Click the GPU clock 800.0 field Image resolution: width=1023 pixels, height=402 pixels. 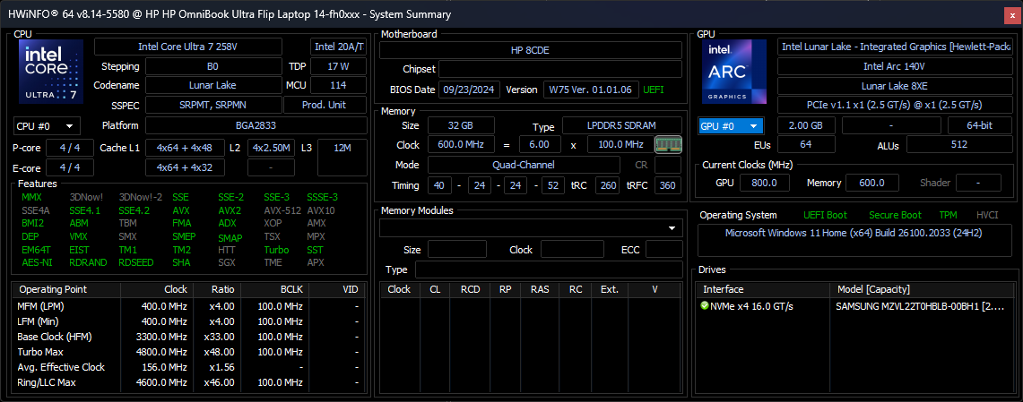coord(765,183)
